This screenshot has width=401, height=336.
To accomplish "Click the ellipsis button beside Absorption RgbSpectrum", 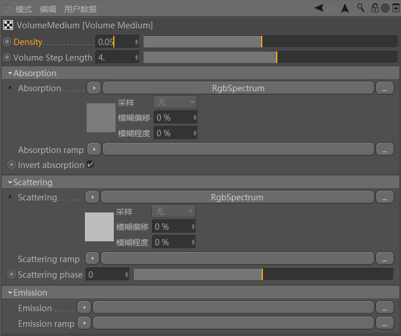I will [x=384, y=88].
